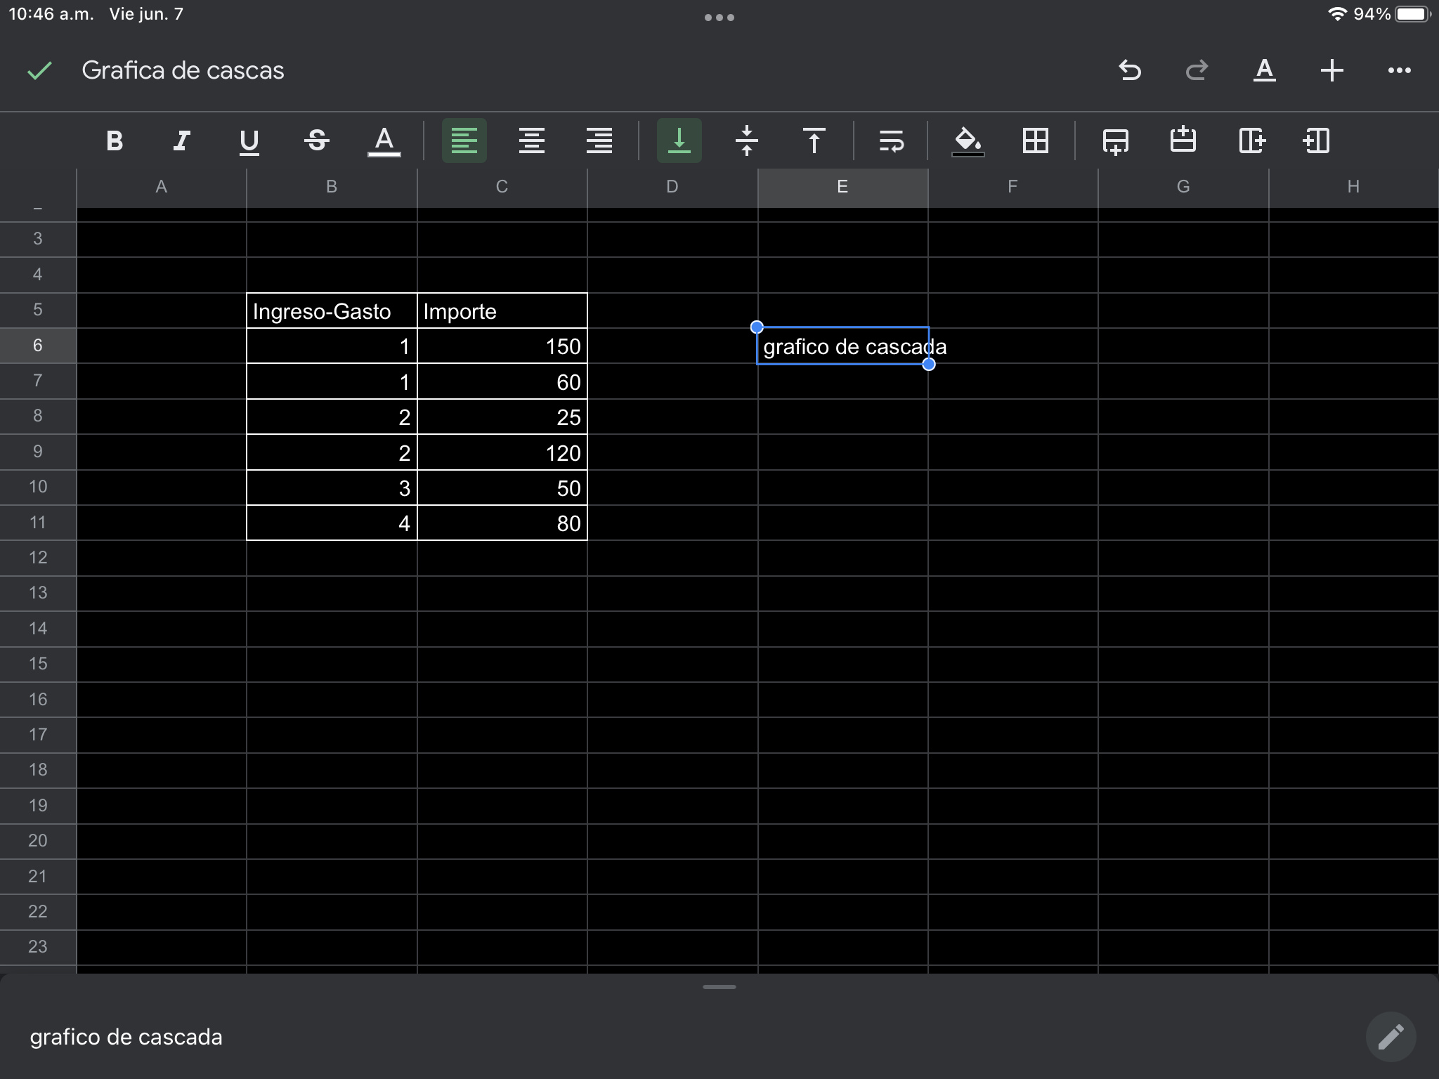The width and height of the screenshot is (1439, 1079).
Task: Undo the last action
Action: 1129,70
